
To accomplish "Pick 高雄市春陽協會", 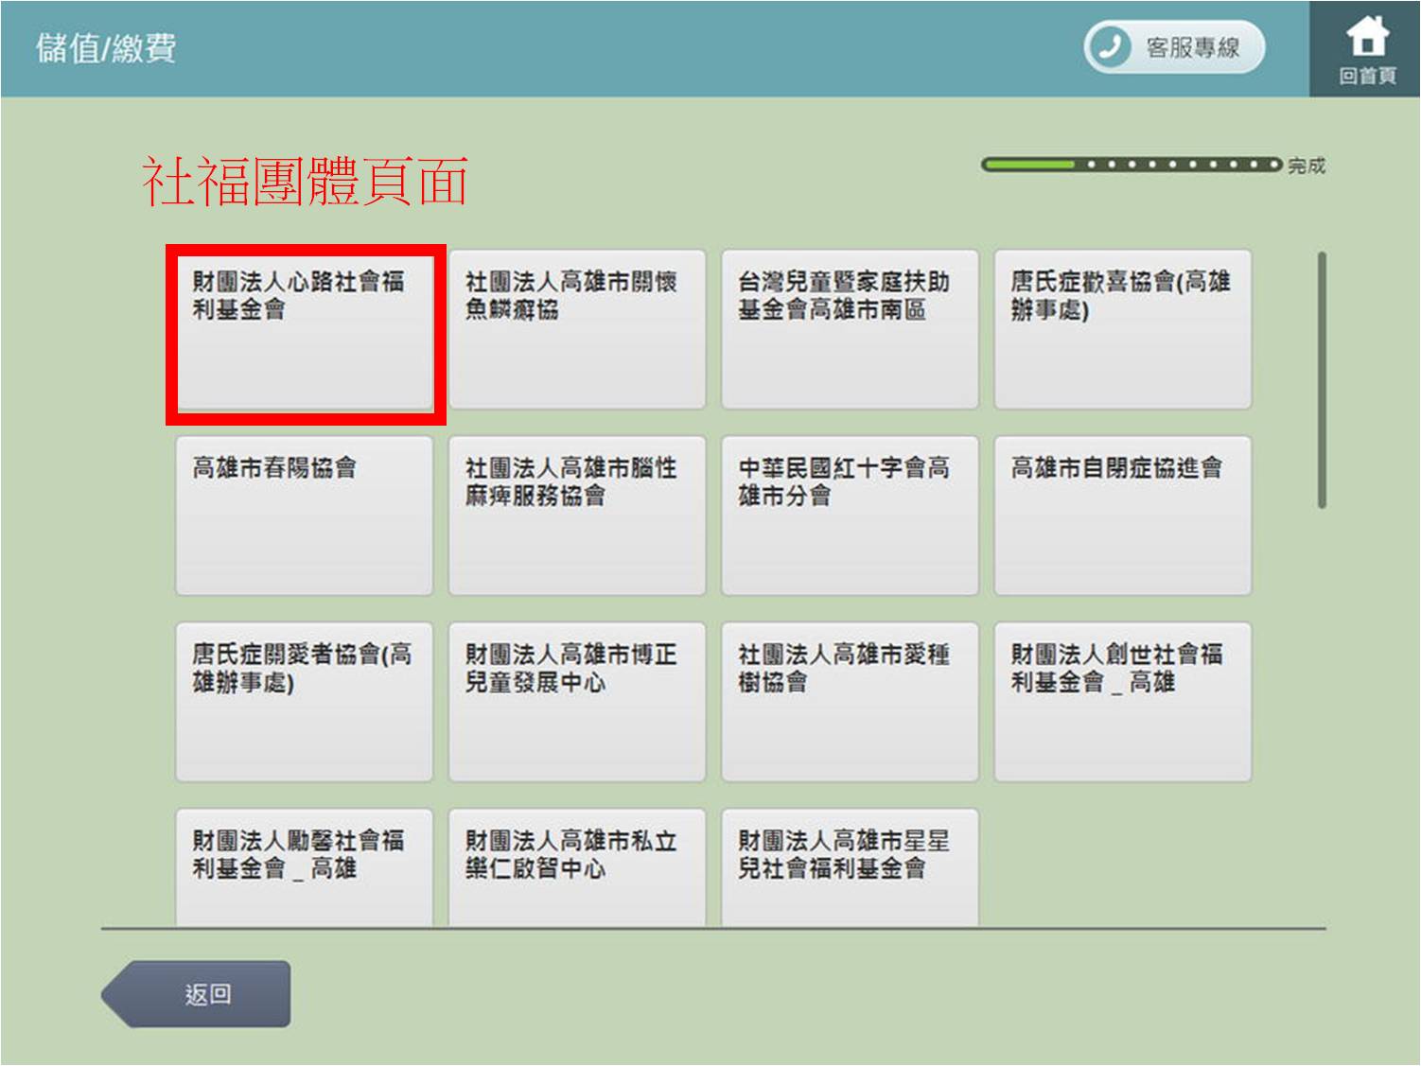I will (x=305, y=516).
